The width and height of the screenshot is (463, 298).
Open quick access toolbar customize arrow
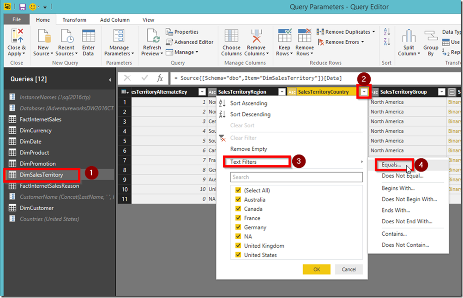(45, 7)
